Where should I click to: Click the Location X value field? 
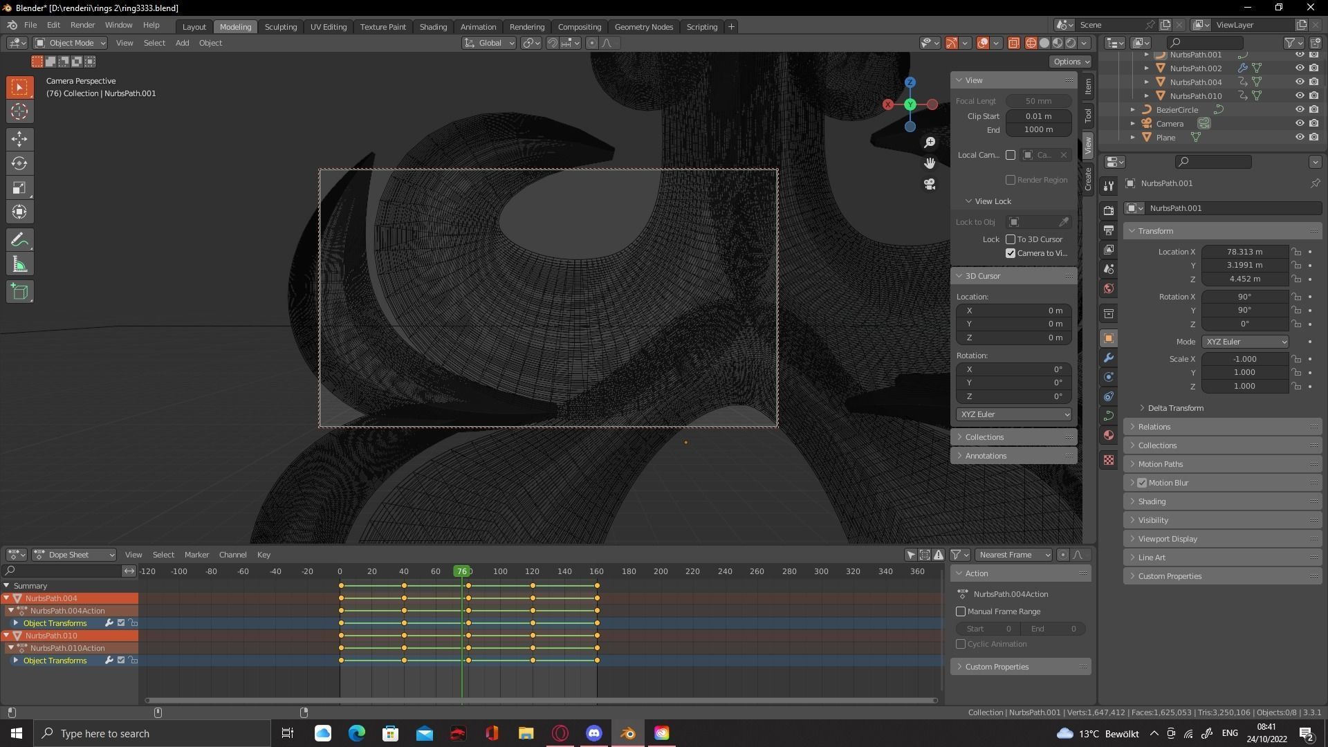(x=1244, y=252)
